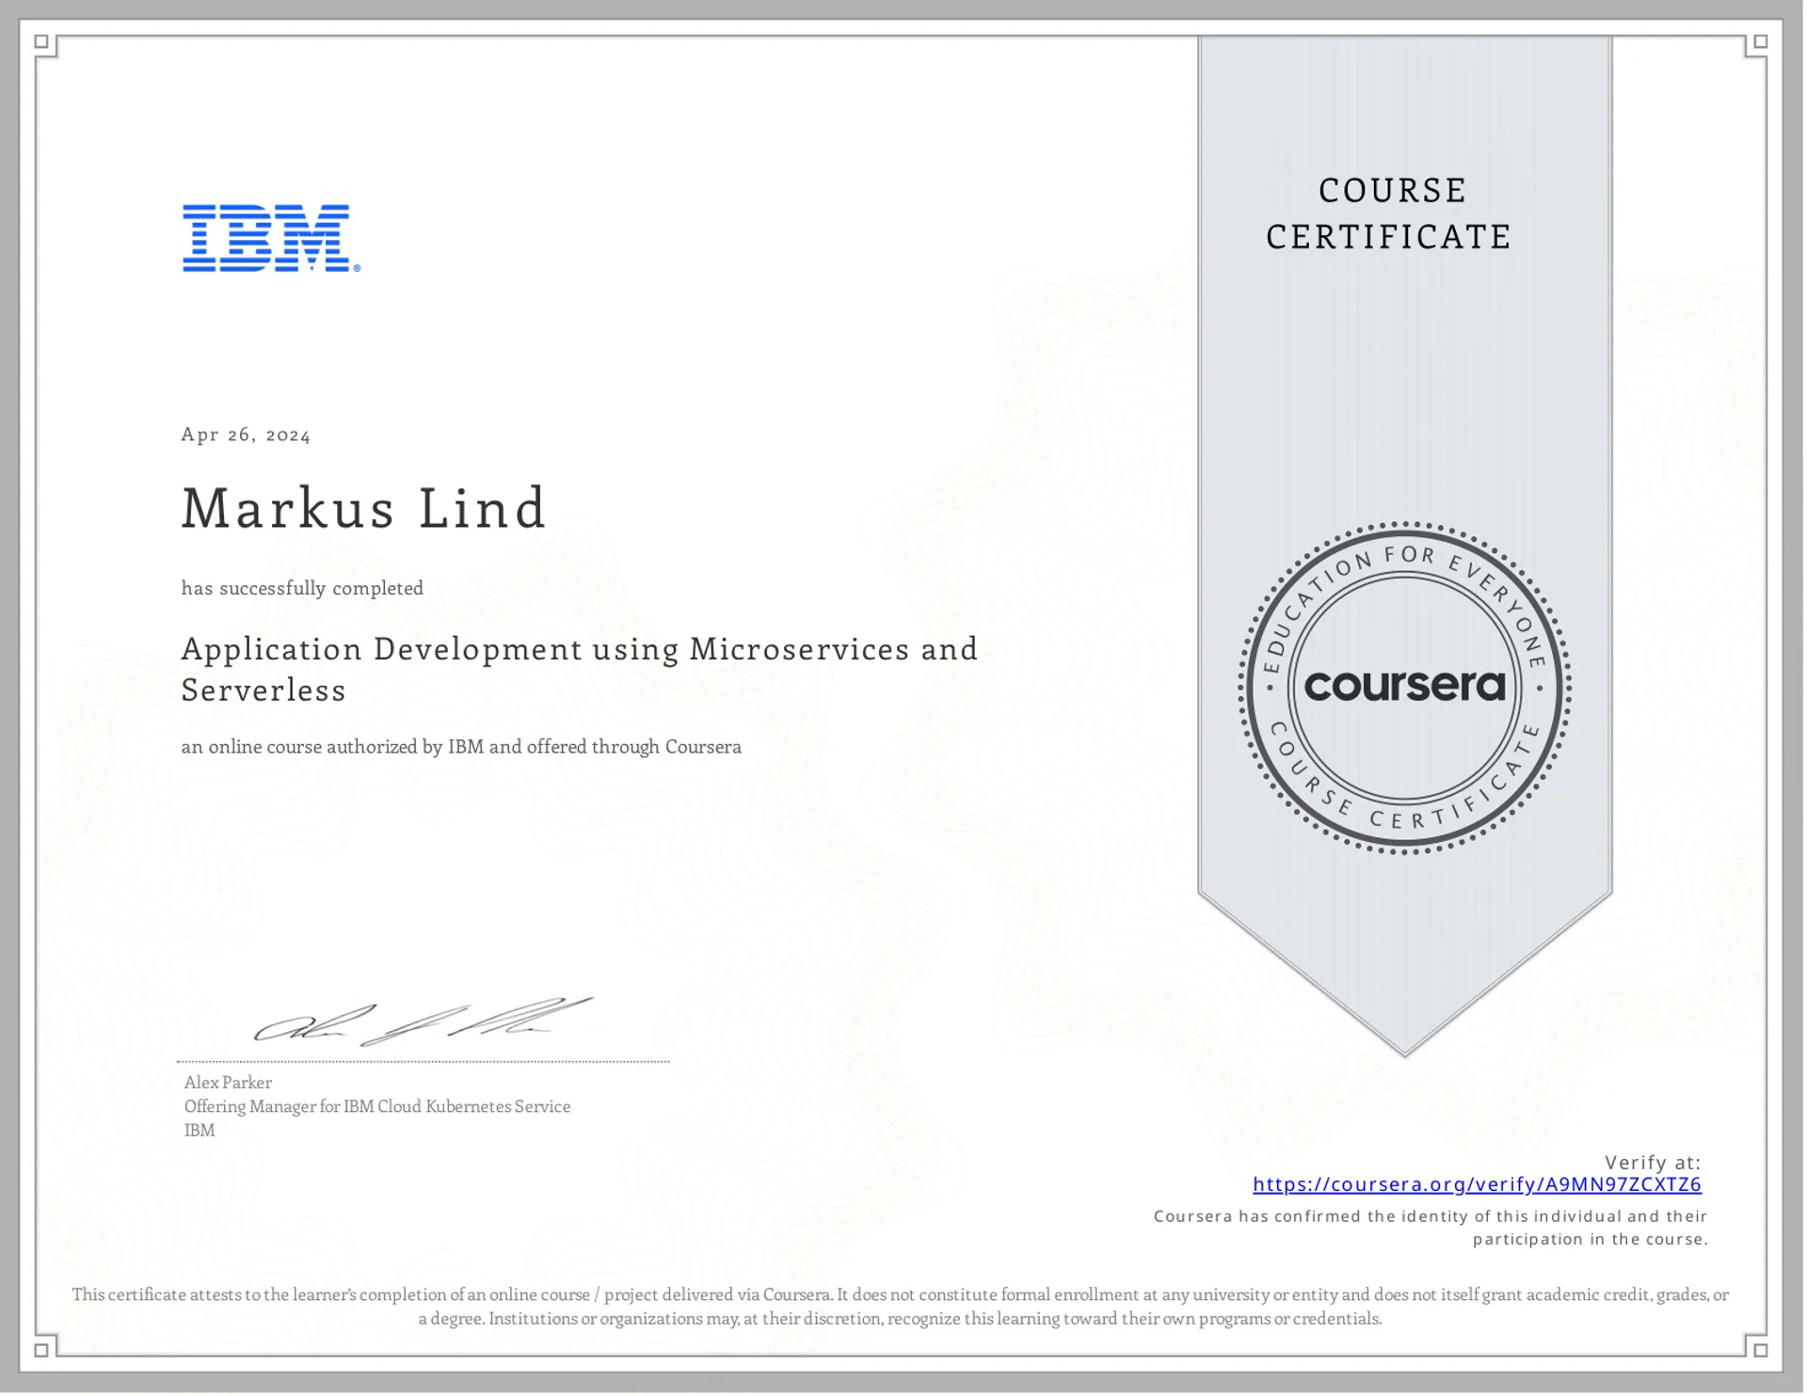Click the course title Application Development using Microservices

[x=580, y=670]
